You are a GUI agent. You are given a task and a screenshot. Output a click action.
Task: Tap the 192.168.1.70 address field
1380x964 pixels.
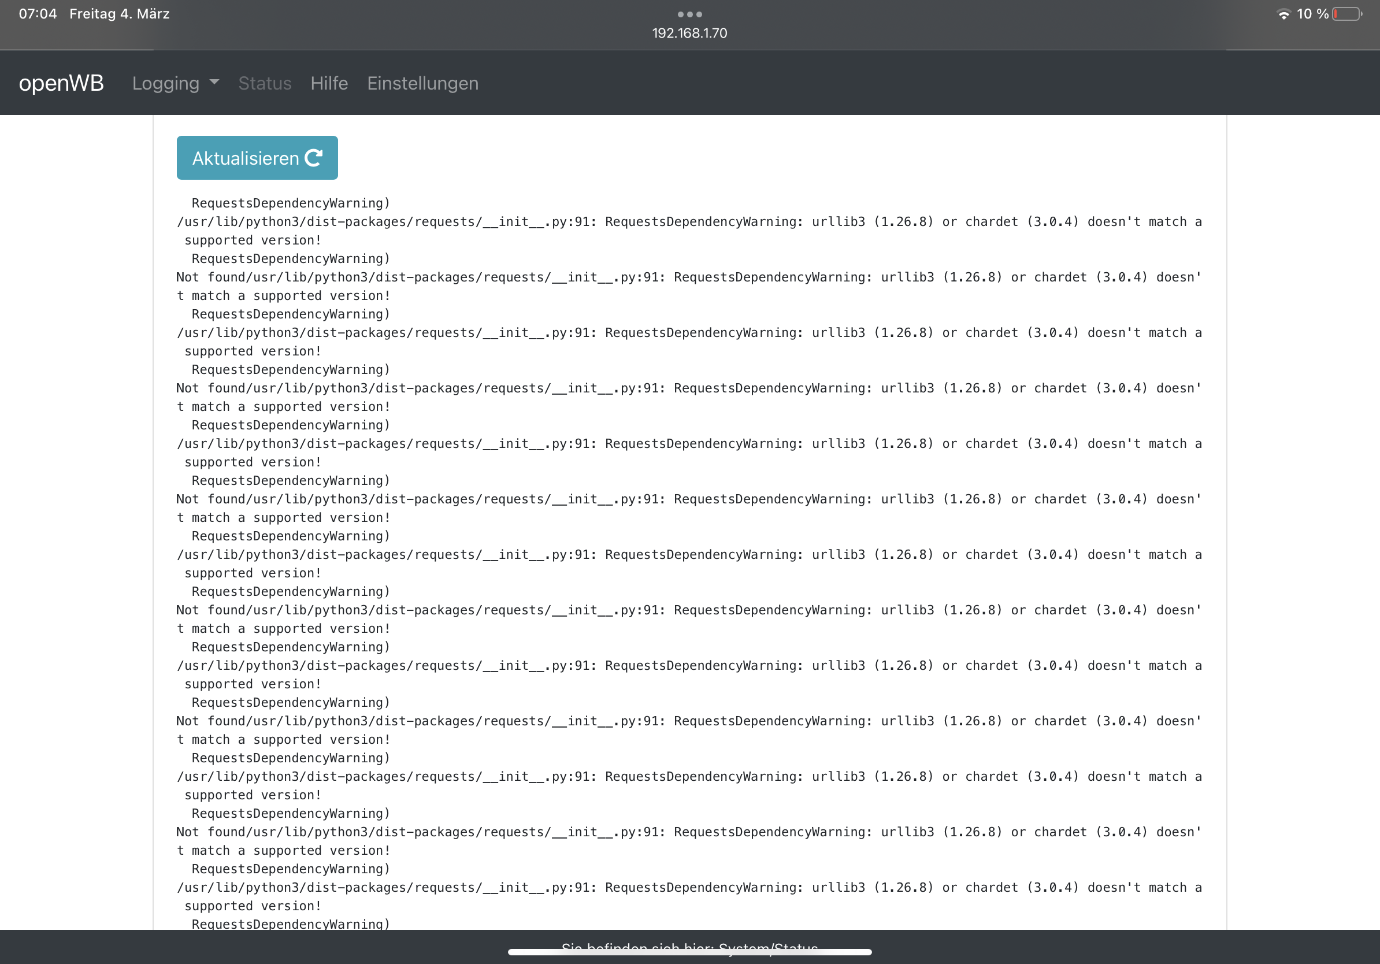click(x=689, y=33)
